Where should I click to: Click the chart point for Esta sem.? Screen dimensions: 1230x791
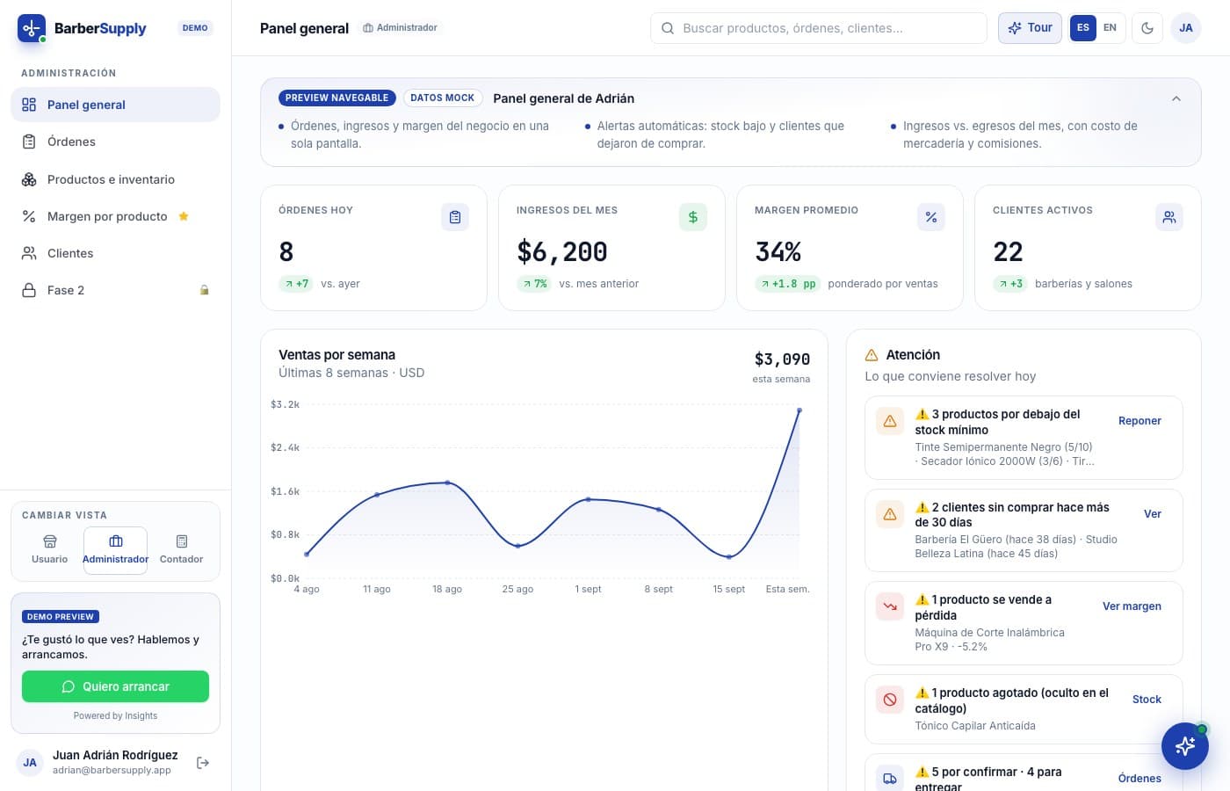tap(799, 410)
